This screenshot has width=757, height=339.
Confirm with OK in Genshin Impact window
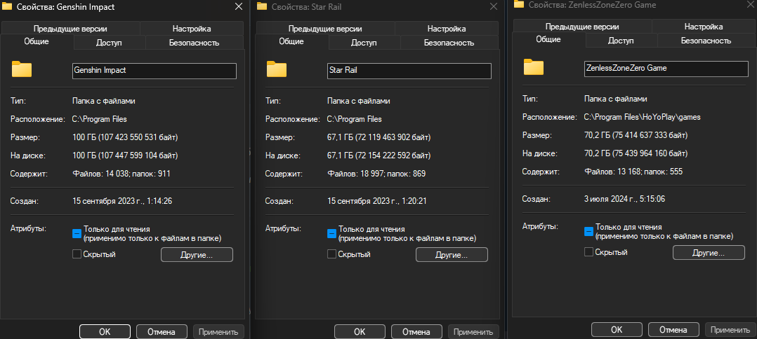pos(105,332)
